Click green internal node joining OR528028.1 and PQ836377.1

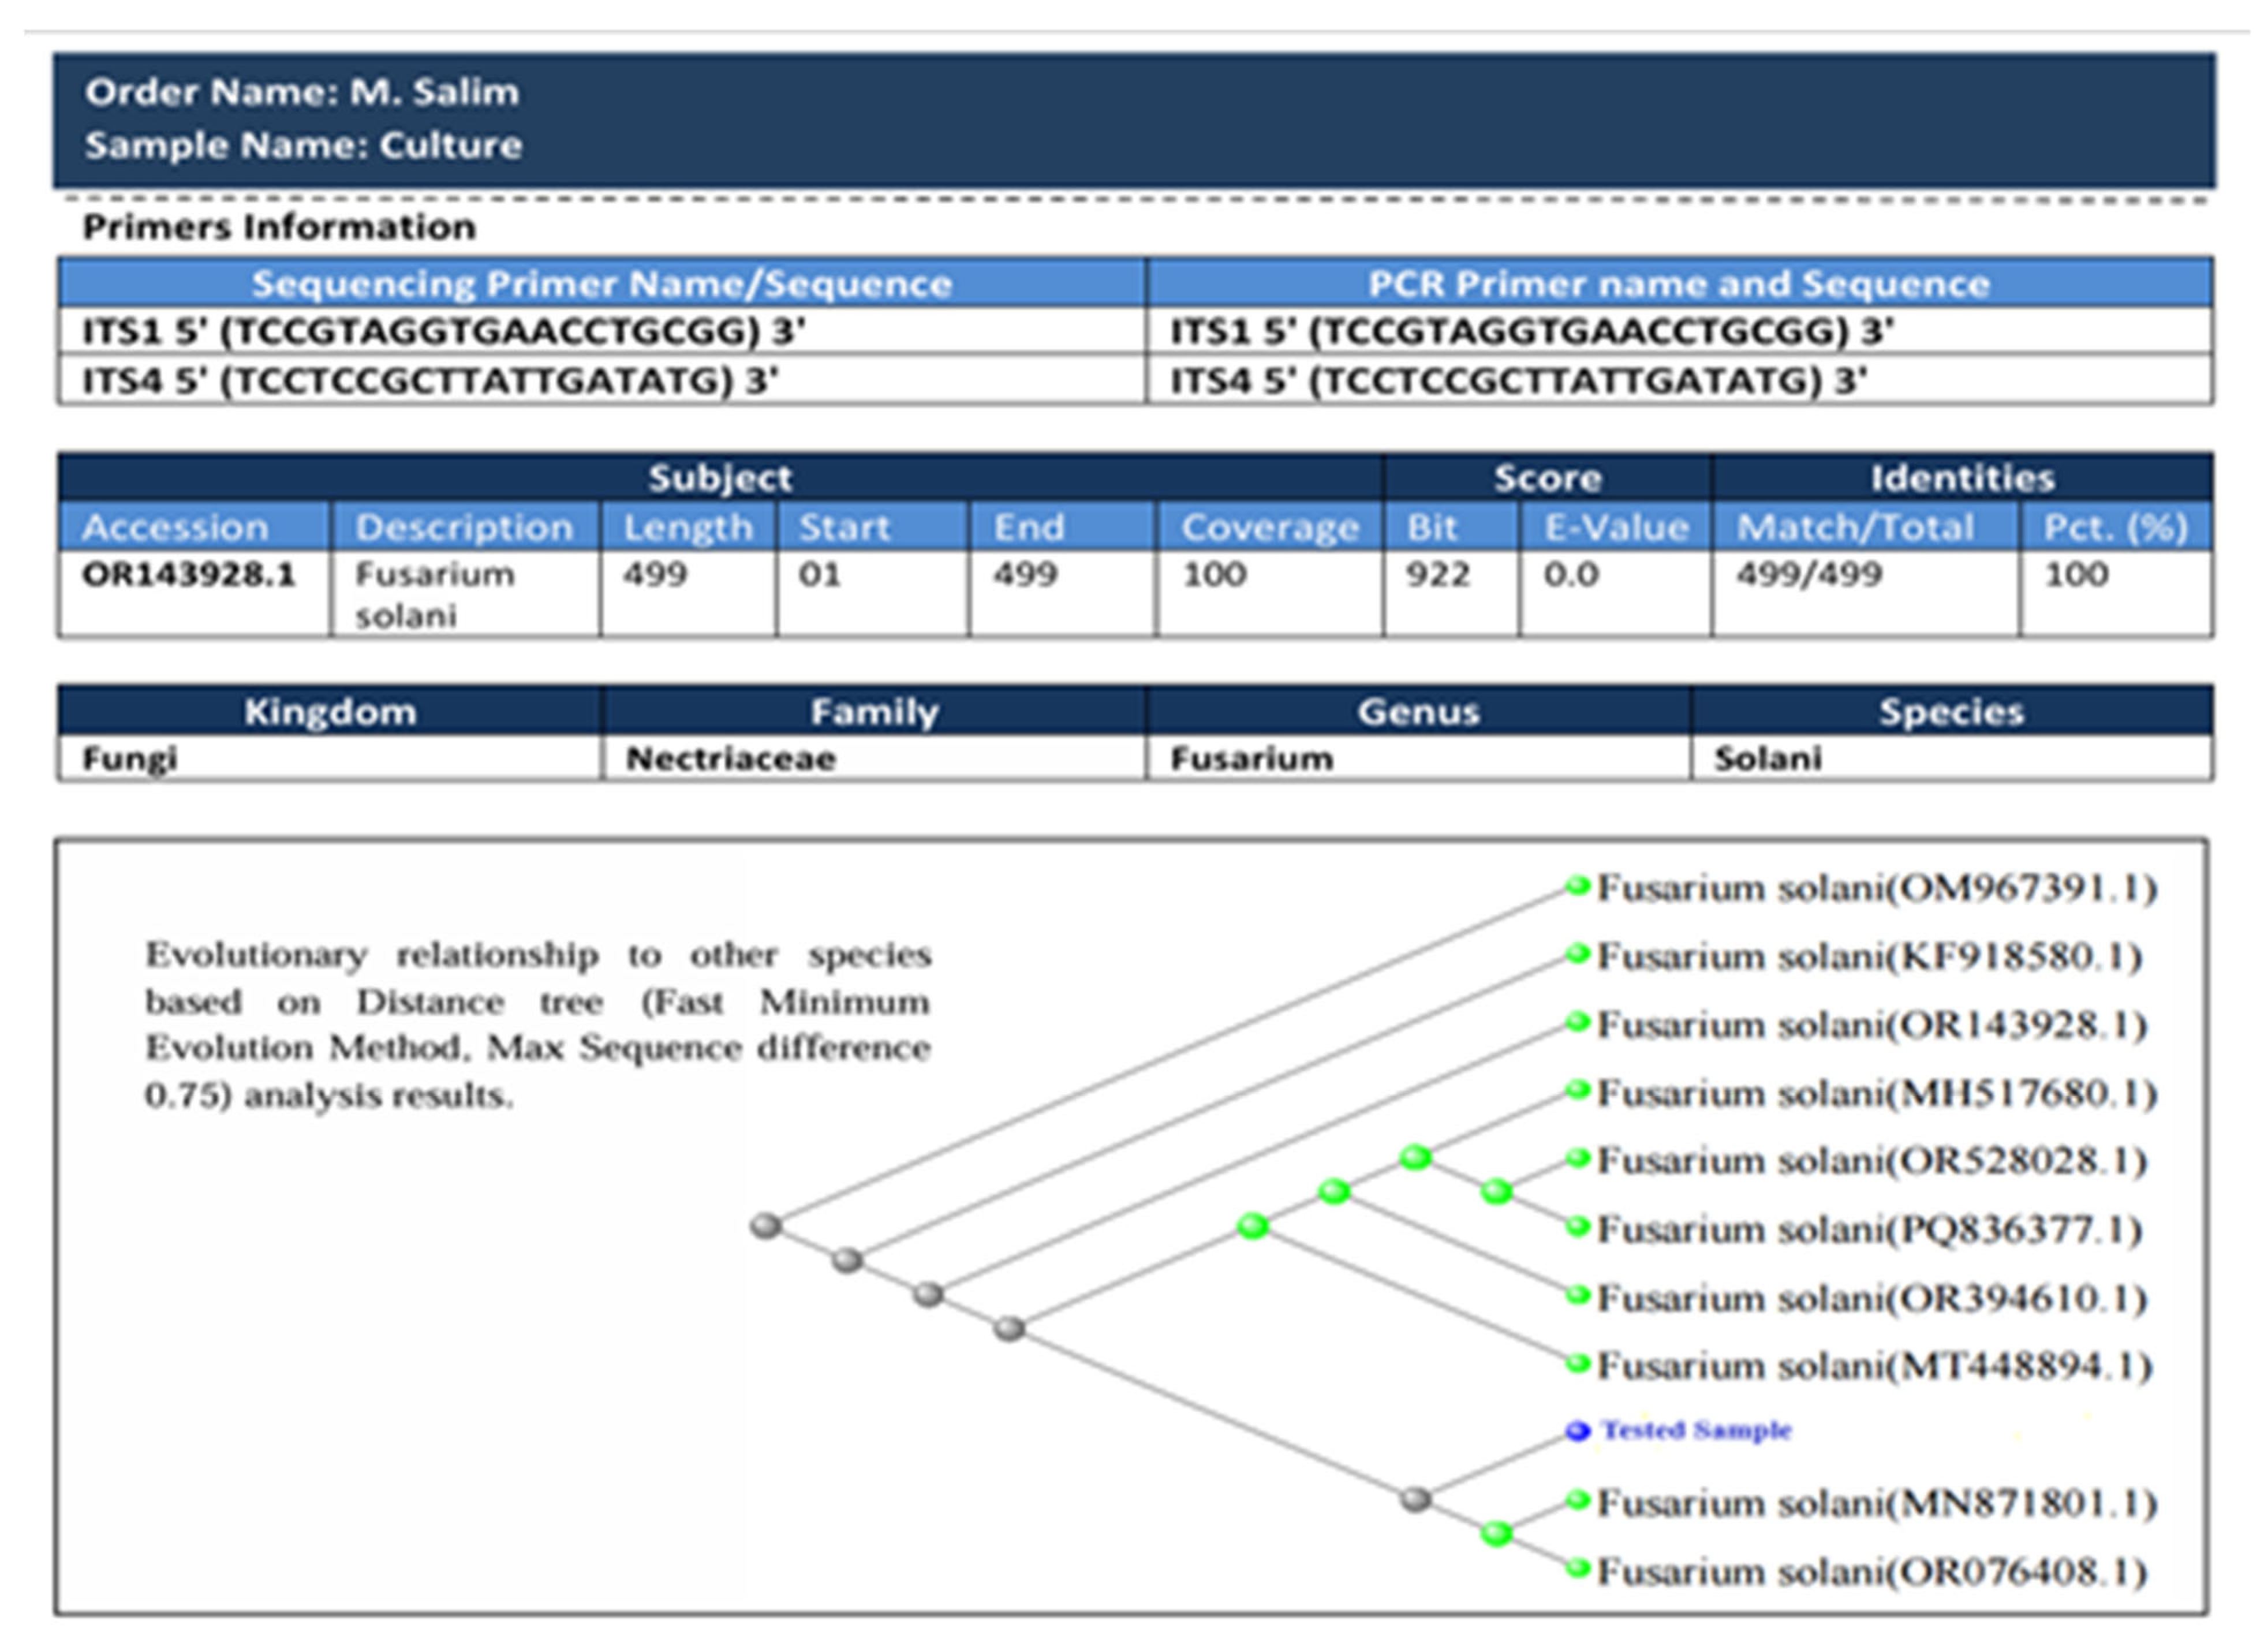pyautogui.click(x=1496, y=1191)
